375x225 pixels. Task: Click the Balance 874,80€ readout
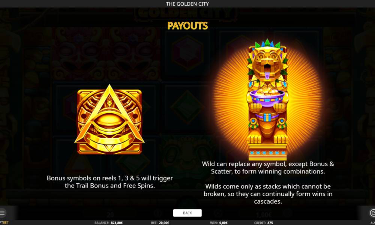pos(109,223)
